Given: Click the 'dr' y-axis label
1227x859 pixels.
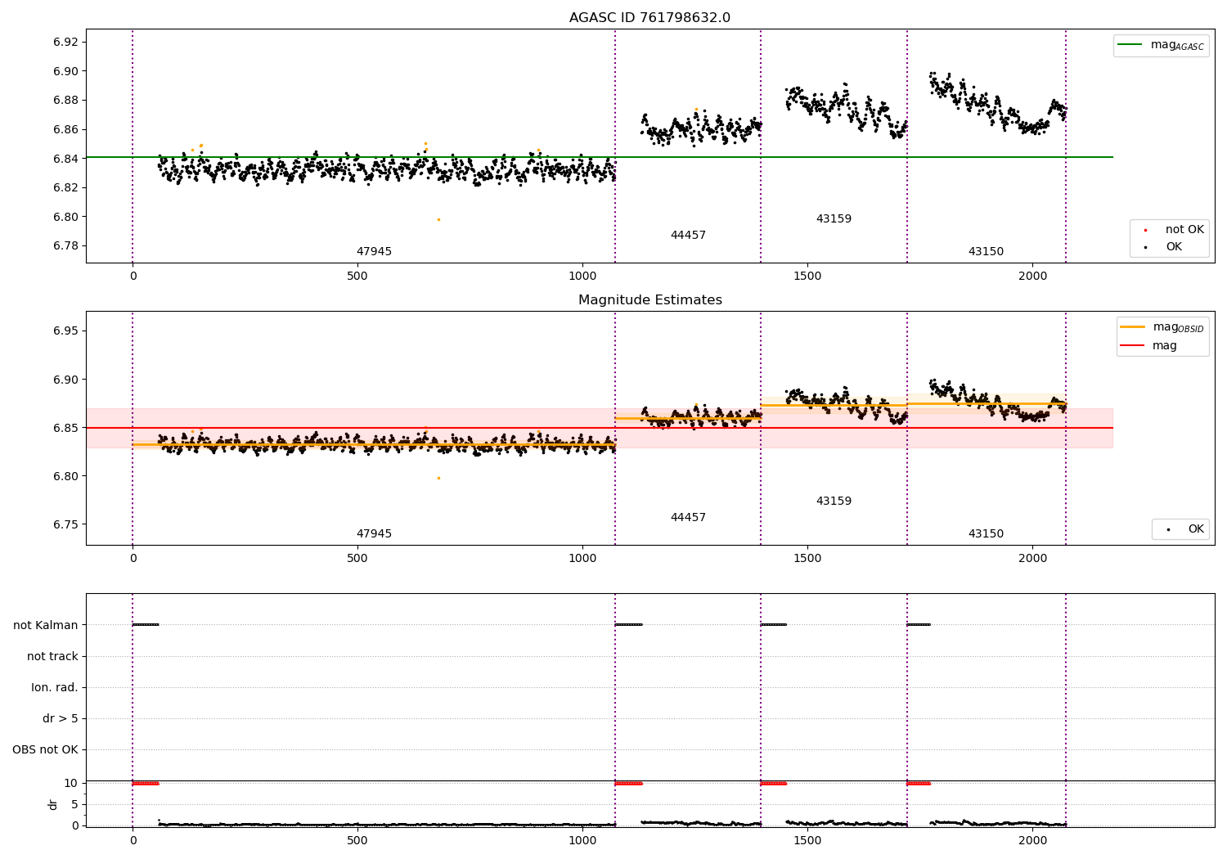Looking at the screenshot, I should pos(53,804).
